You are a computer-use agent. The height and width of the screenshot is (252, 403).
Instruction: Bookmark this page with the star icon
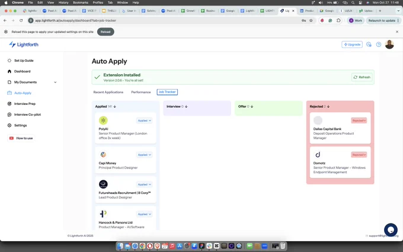point(311,20)
